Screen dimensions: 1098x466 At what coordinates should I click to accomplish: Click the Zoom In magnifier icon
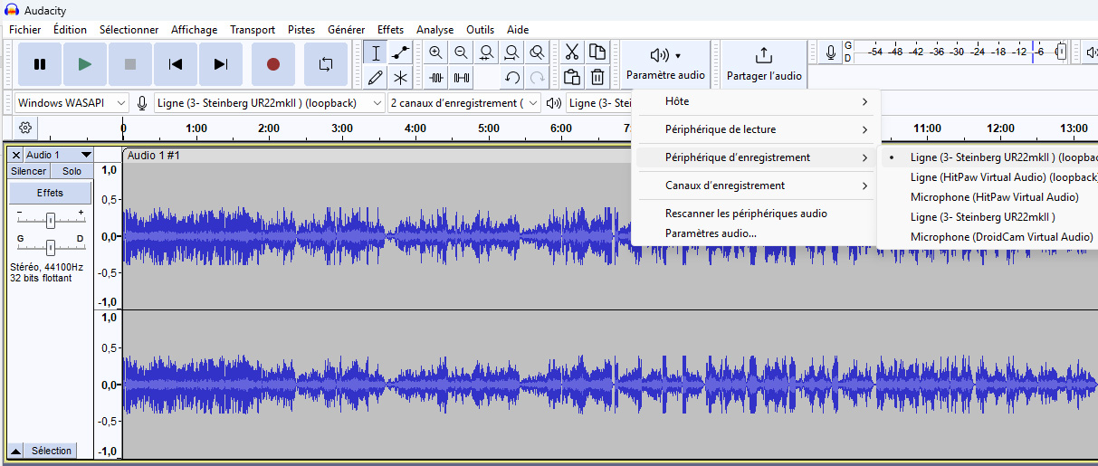click(436, 52)
